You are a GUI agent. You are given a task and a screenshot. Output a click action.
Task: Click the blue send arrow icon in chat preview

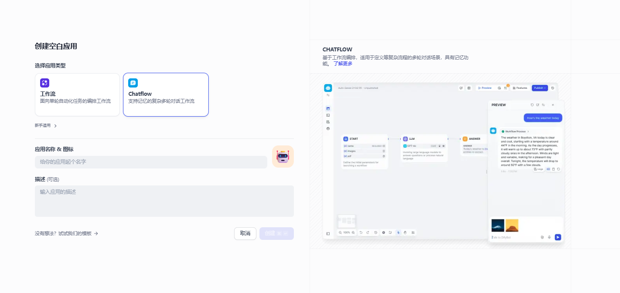pos(558,237)
